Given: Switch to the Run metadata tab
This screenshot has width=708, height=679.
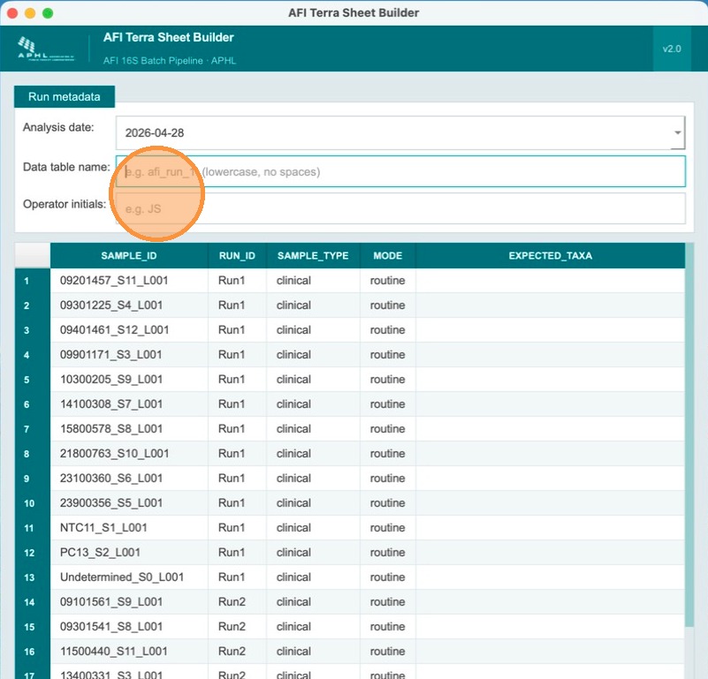Looking at the screenshot, I should pos(65,96).
